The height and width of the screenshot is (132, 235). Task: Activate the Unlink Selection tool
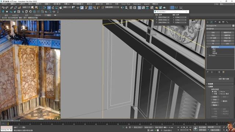click(x=15, y=7)
